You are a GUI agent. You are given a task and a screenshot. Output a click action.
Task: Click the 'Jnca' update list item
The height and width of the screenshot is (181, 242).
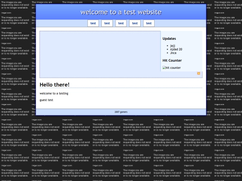pos(173,53)
